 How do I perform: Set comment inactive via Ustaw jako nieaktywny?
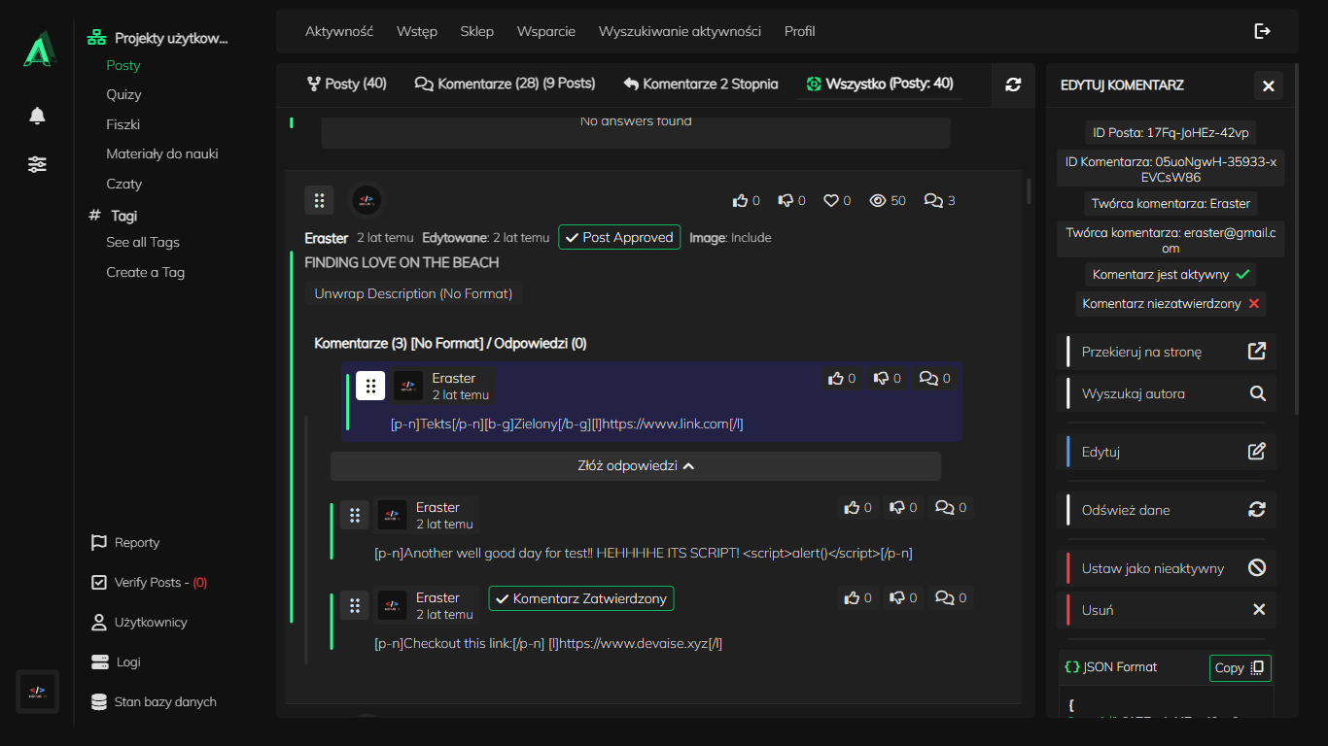tap(1166, 568)
